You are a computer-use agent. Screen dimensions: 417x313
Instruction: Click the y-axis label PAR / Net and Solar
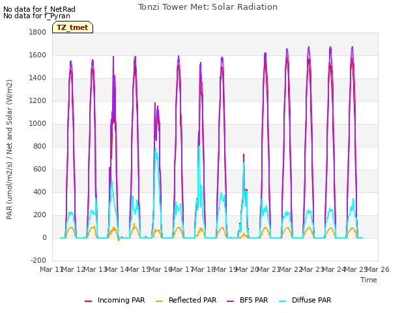9,149
